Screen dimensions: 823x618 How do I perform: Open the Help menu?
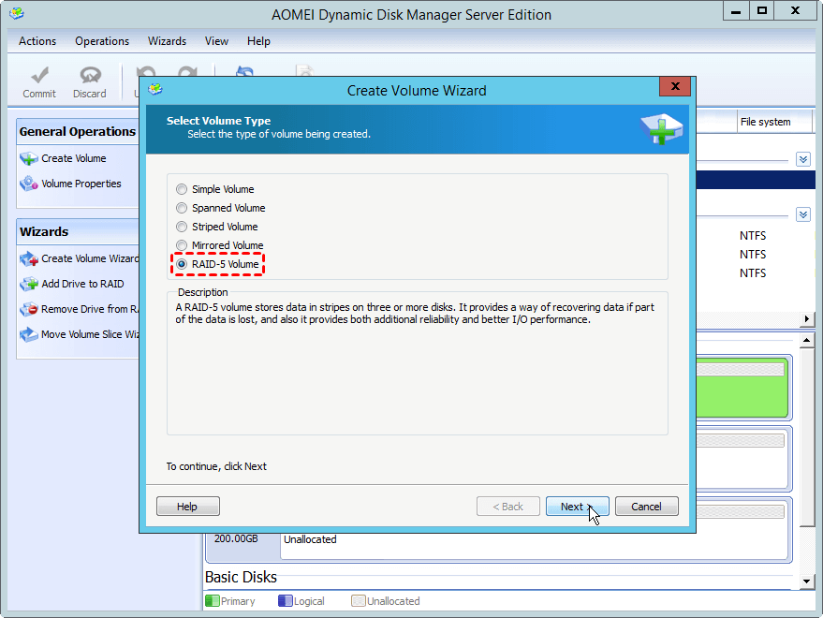258,41
